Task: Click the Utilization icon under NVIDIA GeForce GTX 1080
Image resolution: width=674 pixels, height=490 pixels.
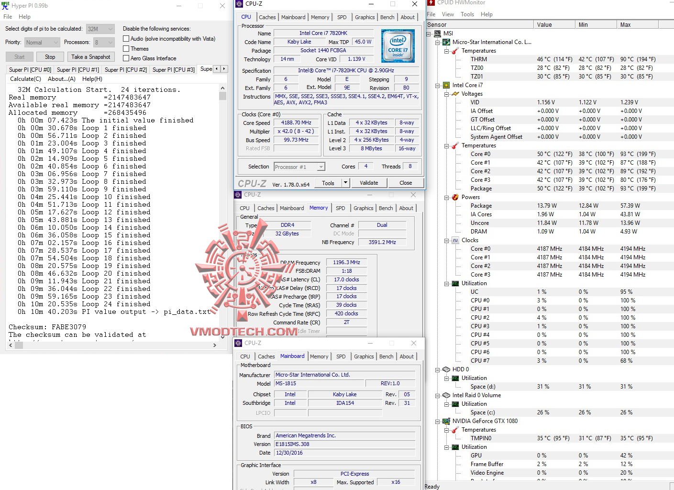Action: [x=454, y=447]
